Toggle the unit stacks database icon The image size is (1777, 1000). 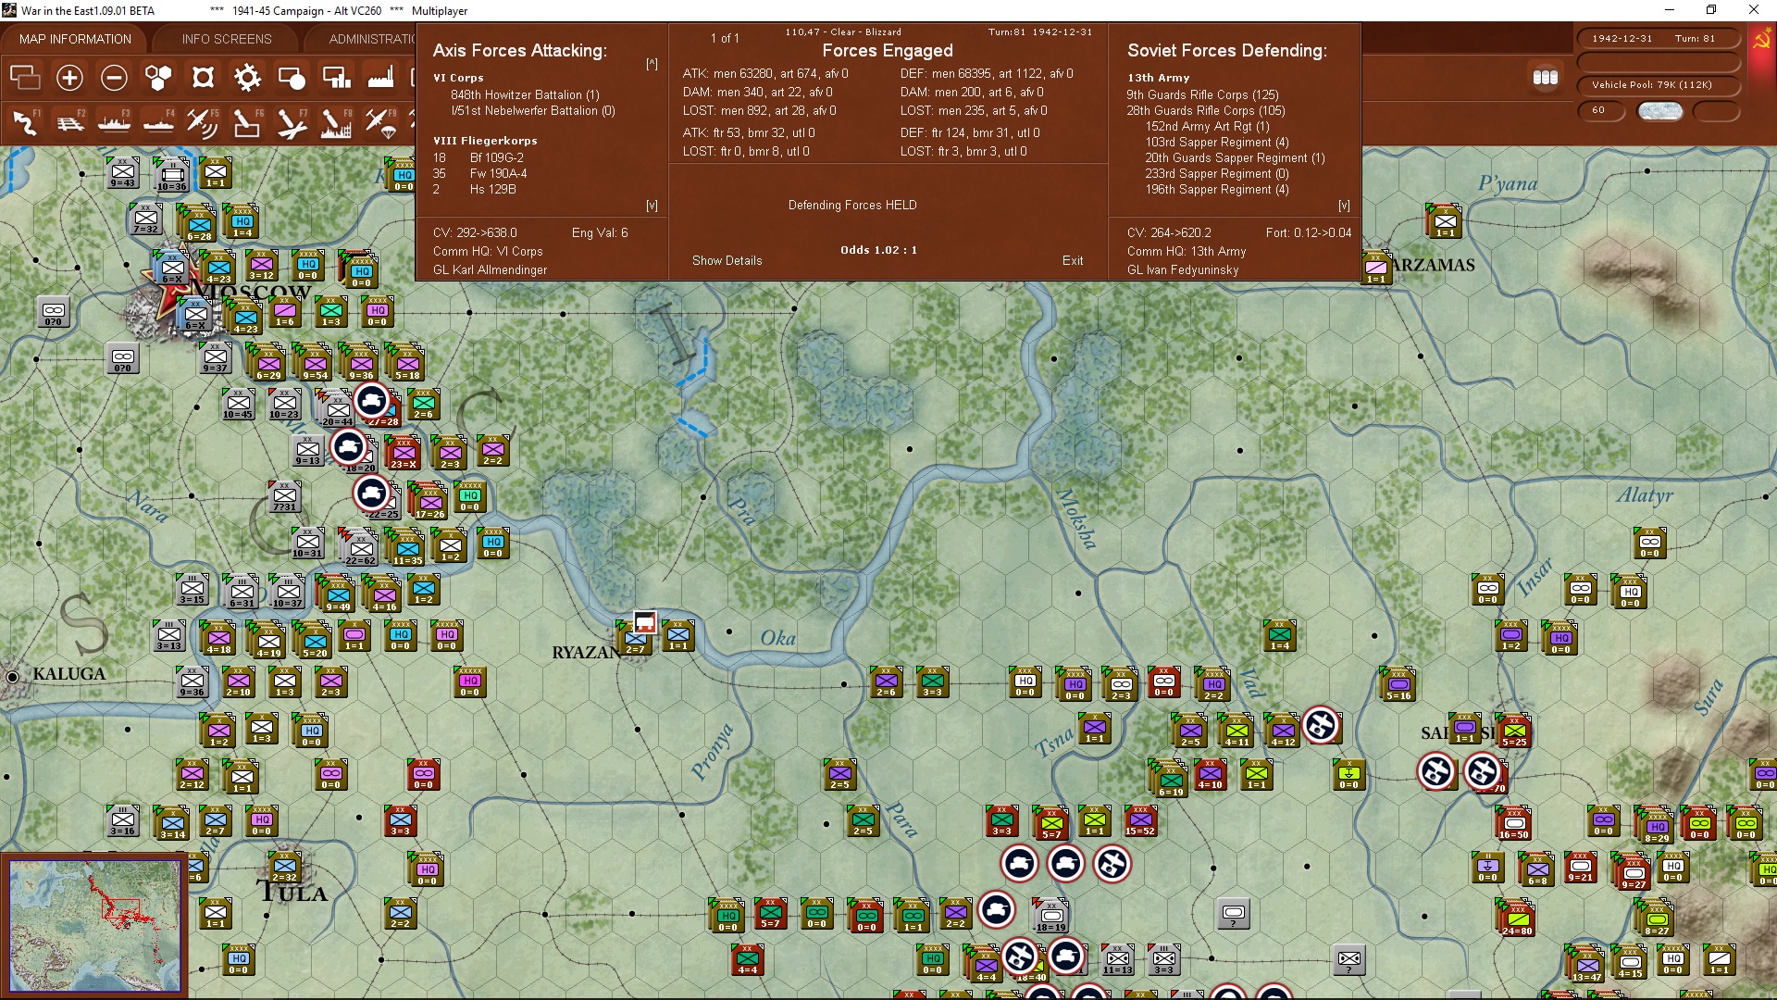(1545, 78)
